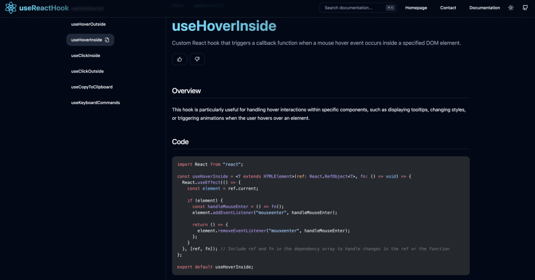Open the useReactHook home title link
The height and width of the screenshot is (280, 535).
click(x=44, y=8)
